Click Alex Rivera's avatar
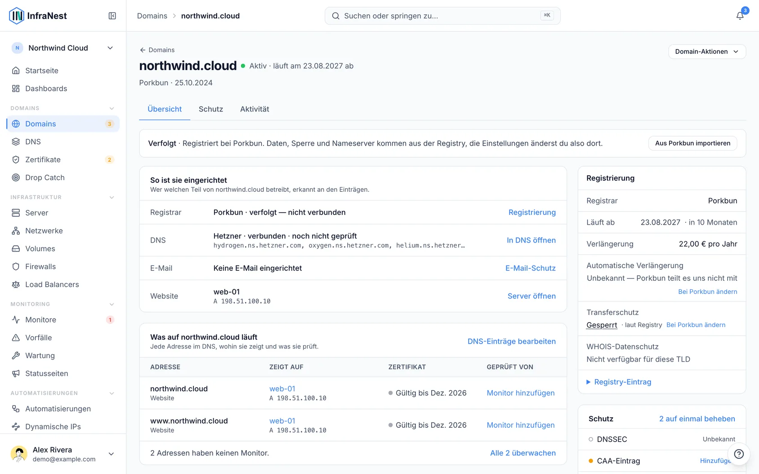 (x=19, y=454)
